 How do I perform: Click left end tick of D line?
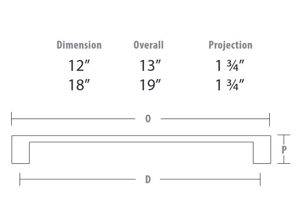20,179
